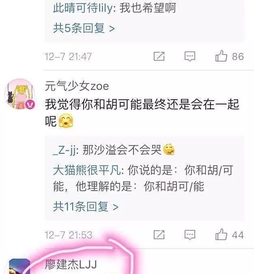This screenshot has height=274, width=254.
Task: Repost the 12-7 21:53 comment
Action: point(159,235)
